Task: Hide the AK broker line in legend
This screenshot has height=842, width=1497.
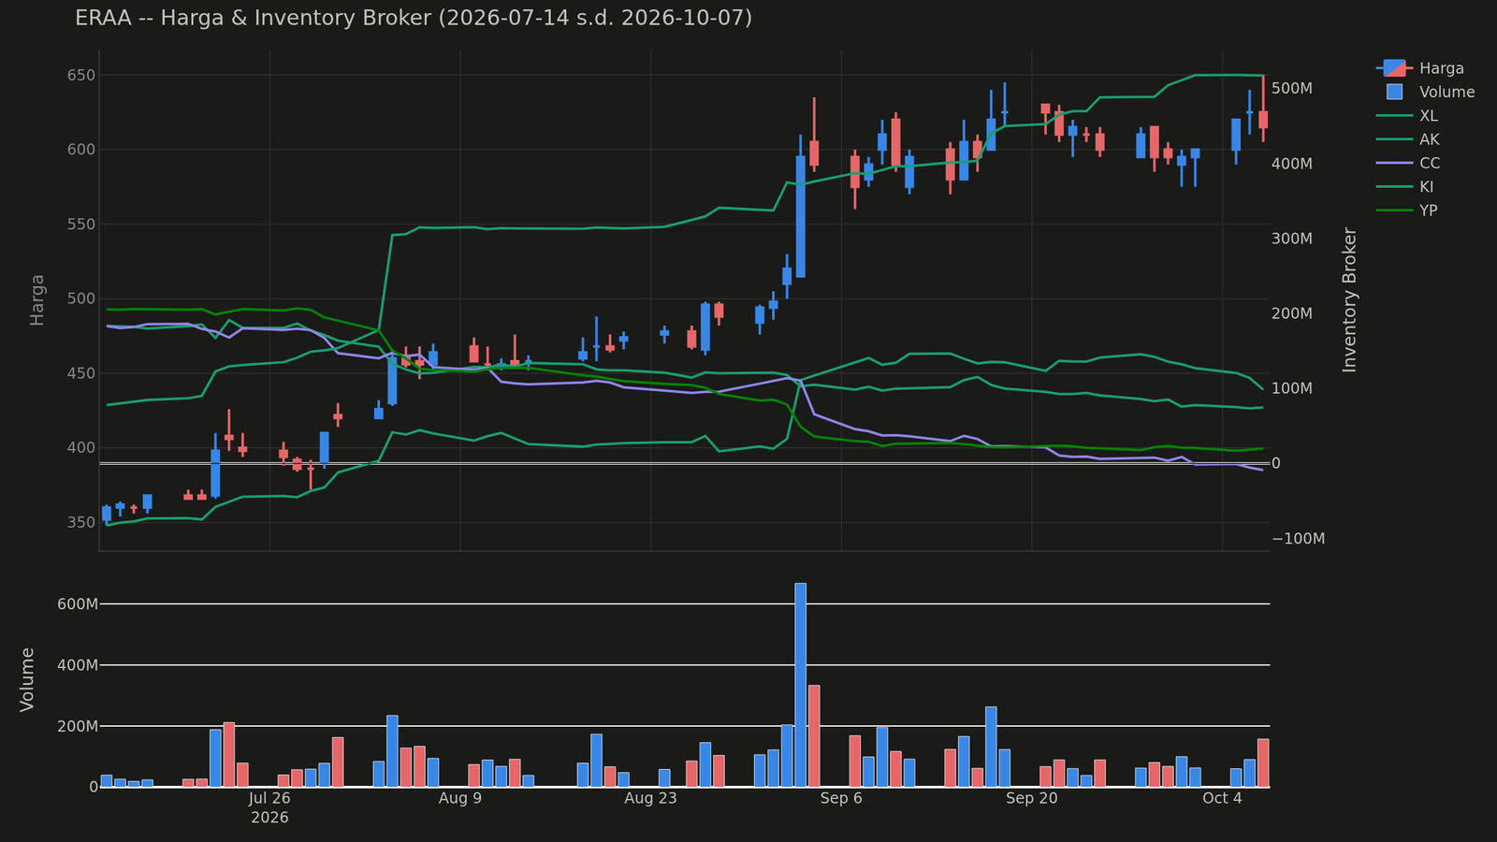Action: [1407, 139]
